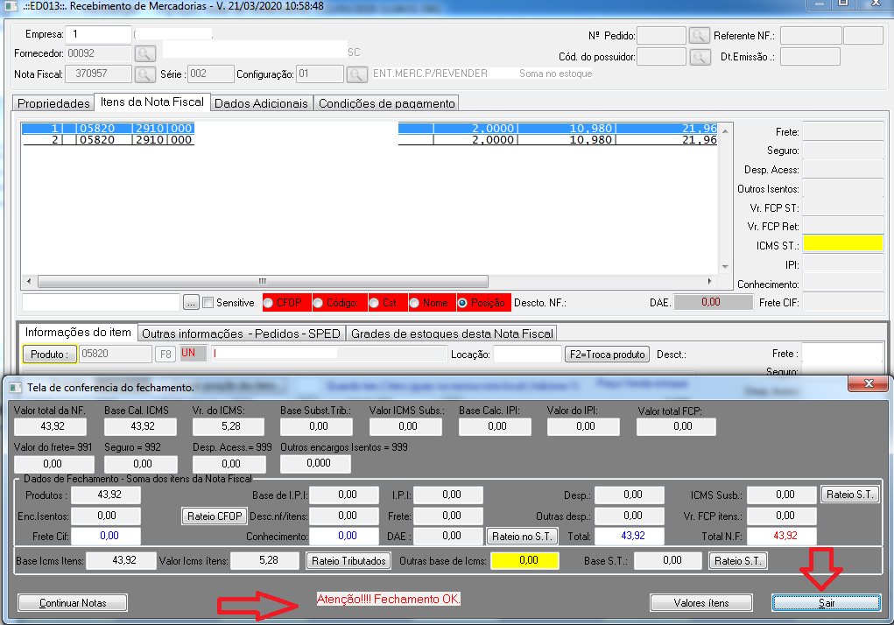Image resolution: width=894 pixels, height=625 pixels.
Task: Choose the Posição radio option
Action: (463, 303)
